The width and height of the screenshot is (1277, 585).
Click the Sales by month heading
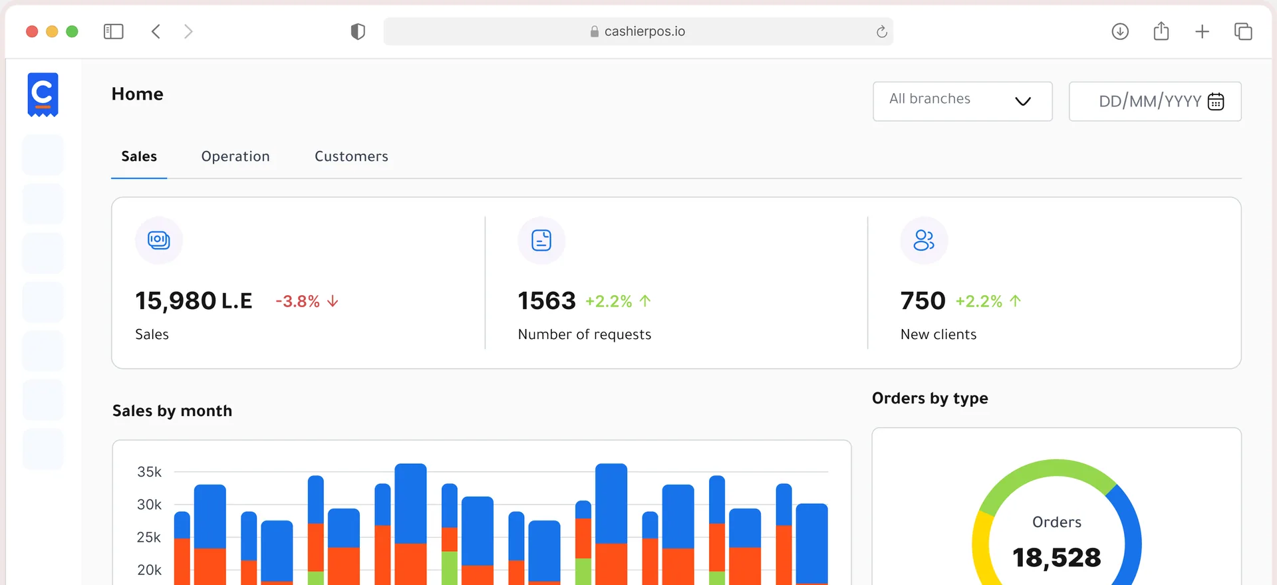[x=172, y=411]
